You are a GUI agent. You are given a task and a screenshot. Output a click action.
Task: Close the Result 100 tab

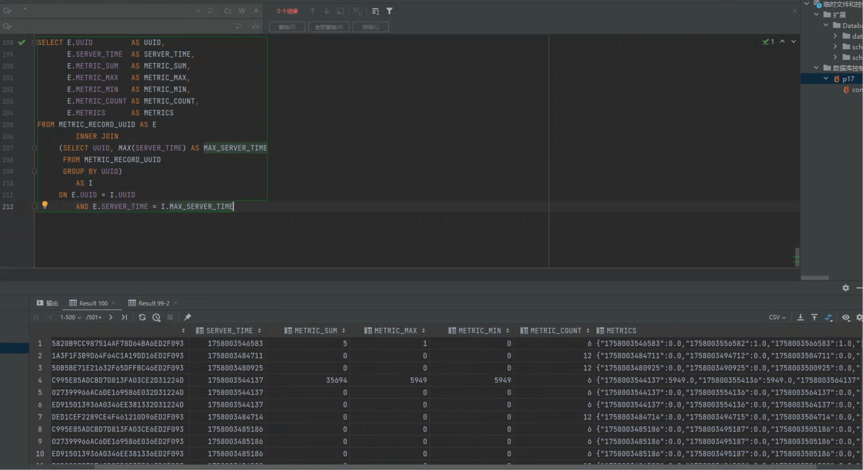pyautogui.click(x=114, y=303)
